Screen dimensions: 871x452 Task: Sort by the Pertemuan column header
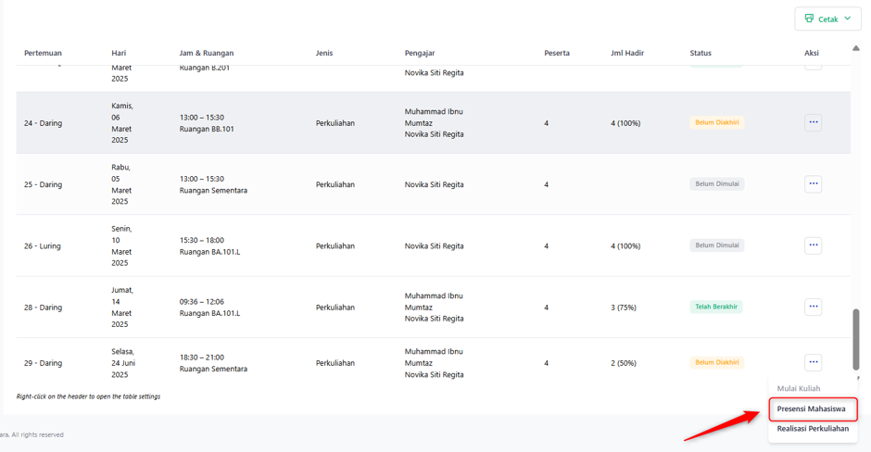[x=43, y=54]
